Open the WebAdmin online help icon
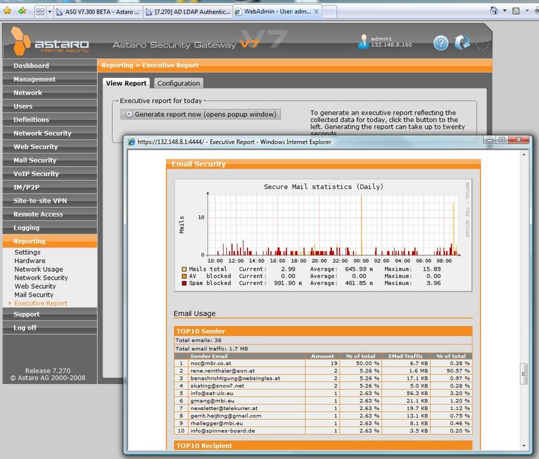 pos(441,43)
